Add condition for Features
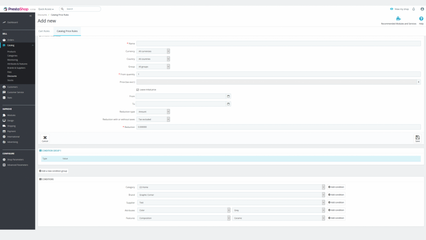 point(336,218)
